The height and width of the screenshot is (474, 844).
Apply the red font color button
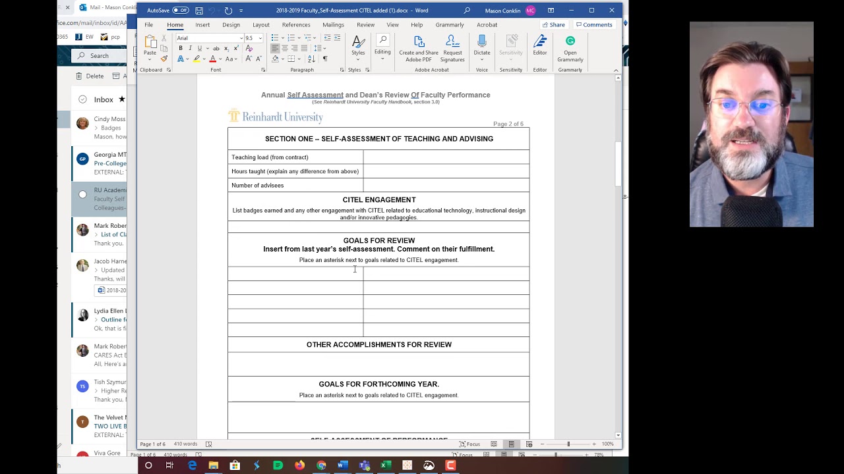click(212, 59)
